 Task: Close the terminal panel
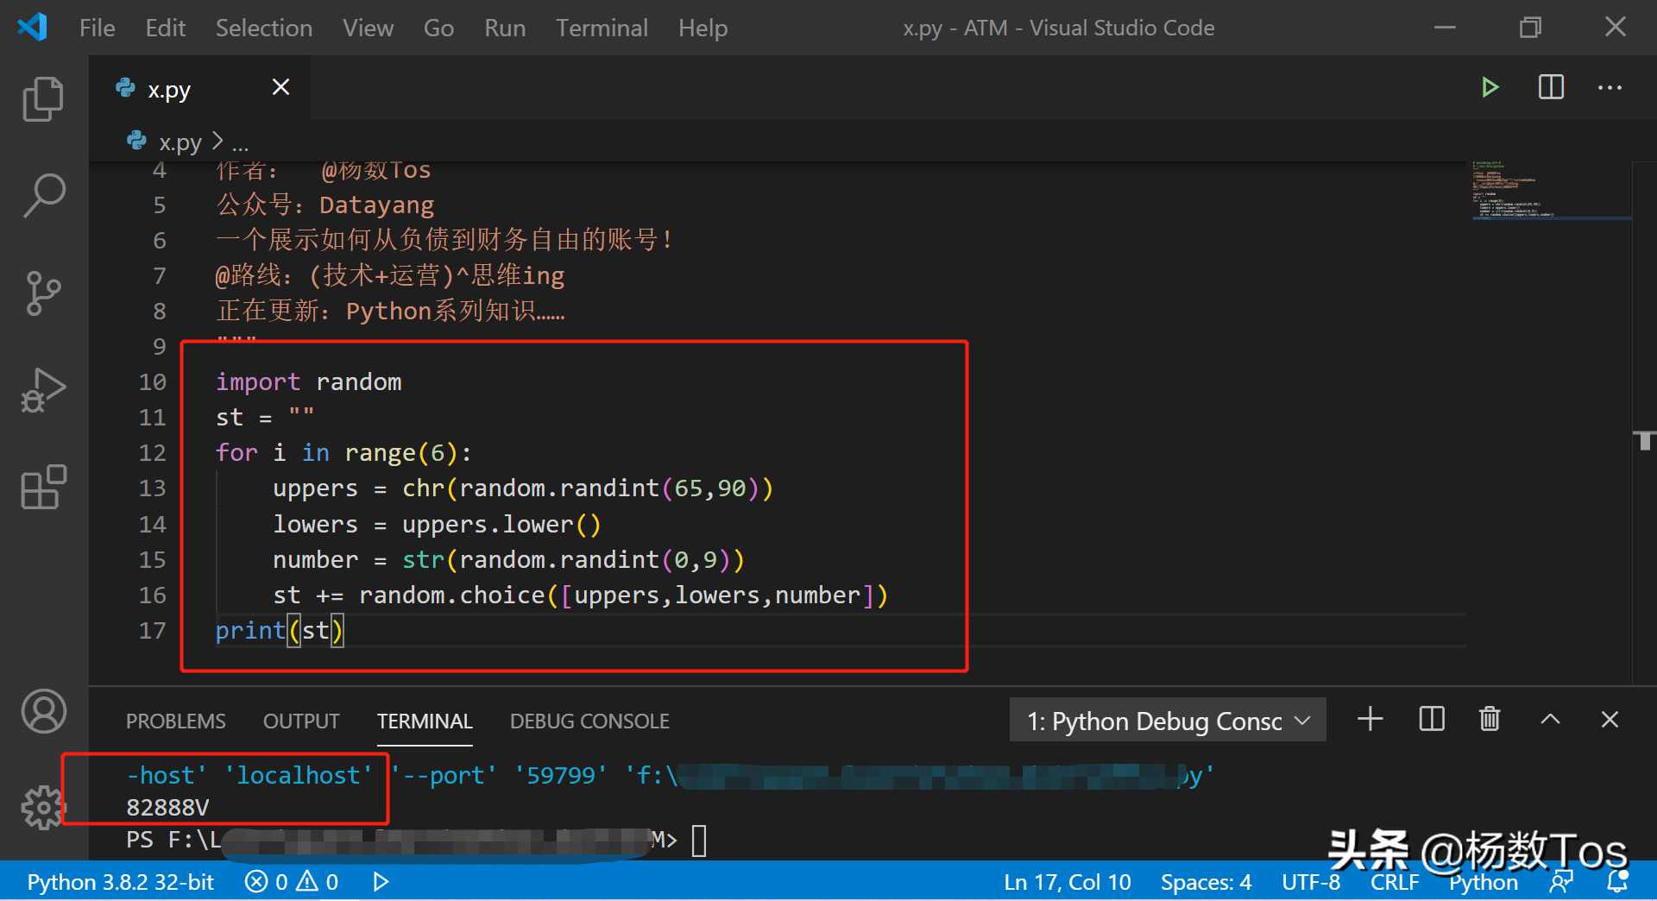click(x=1610, y=719)
